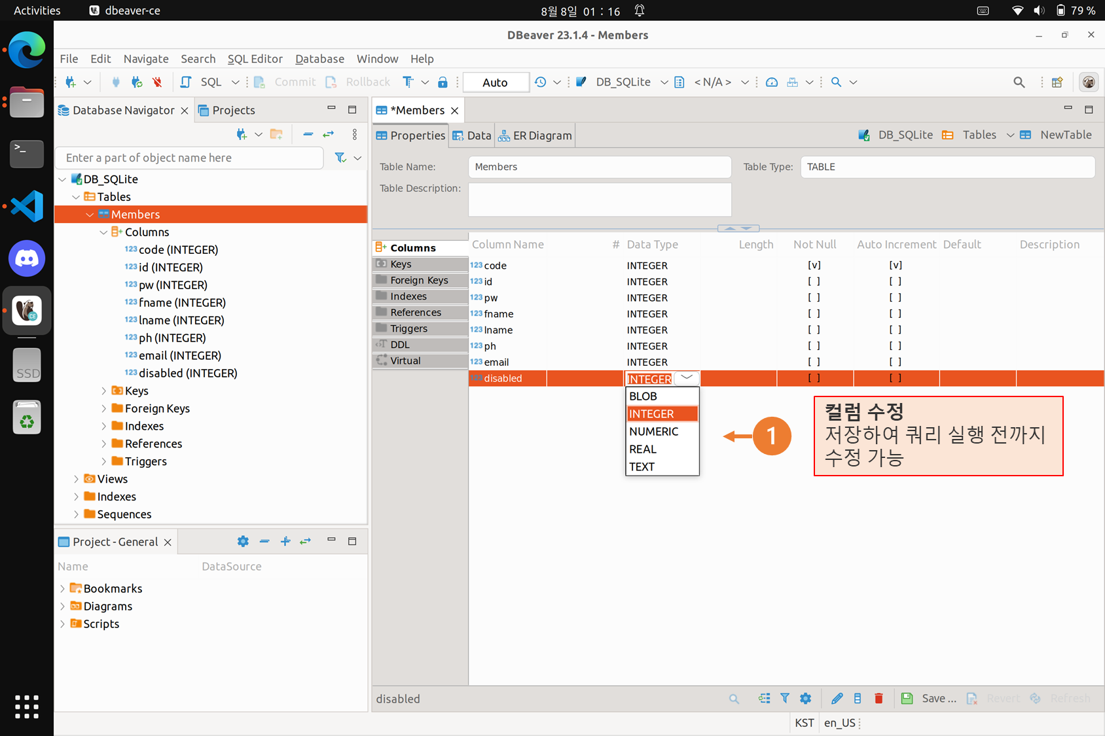Switch to the Projects tab
The image size is (1105, 736).
tap(226, 110)
